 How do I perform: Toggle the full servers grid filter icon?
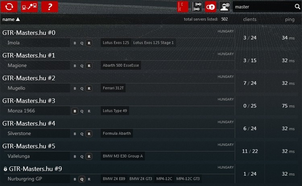coord(197,6)
